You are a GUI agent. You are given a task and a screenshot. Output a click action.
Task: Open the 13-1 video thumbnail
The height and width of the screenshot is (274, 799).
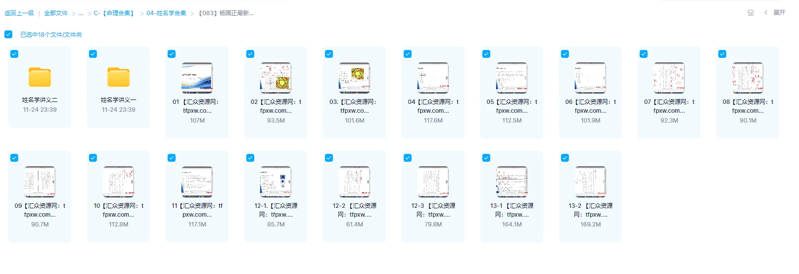[x=512, y=182]
